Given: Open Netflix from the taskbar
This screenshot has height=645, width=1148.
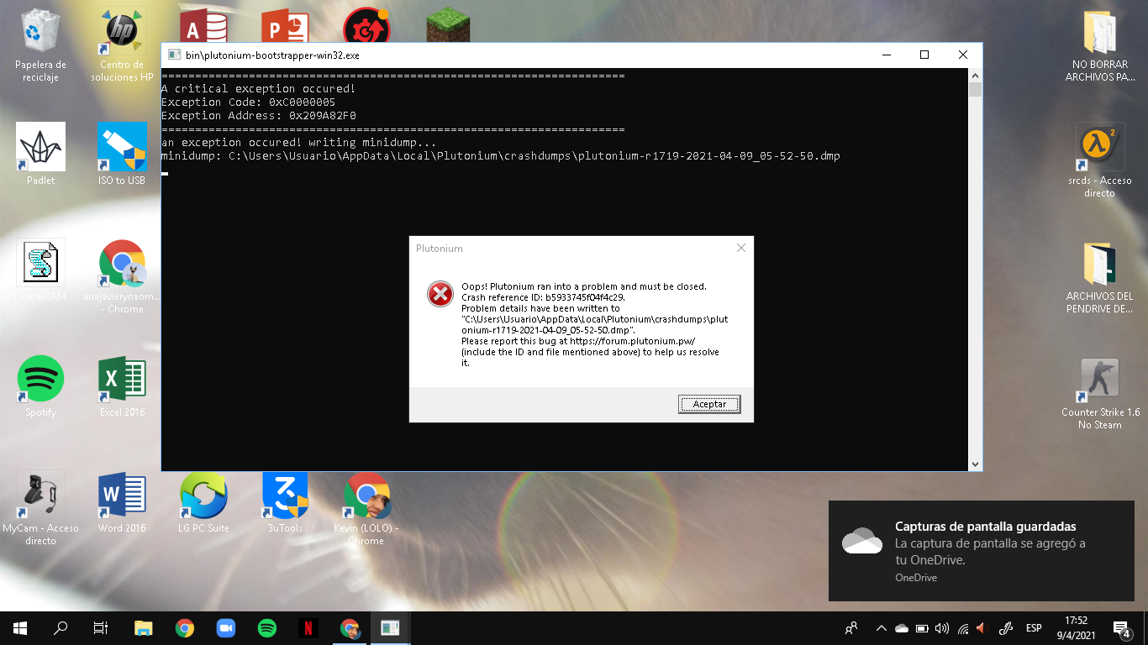Looking at the screenshot, I should click(308, 628).
